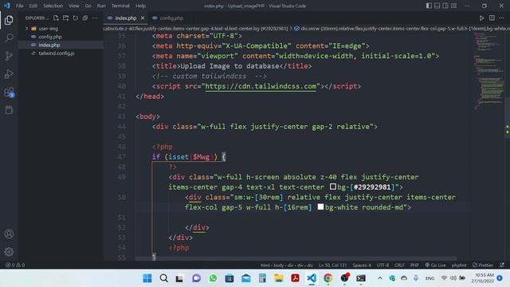Toggle the primary side bar visibility

click(429, 6)
